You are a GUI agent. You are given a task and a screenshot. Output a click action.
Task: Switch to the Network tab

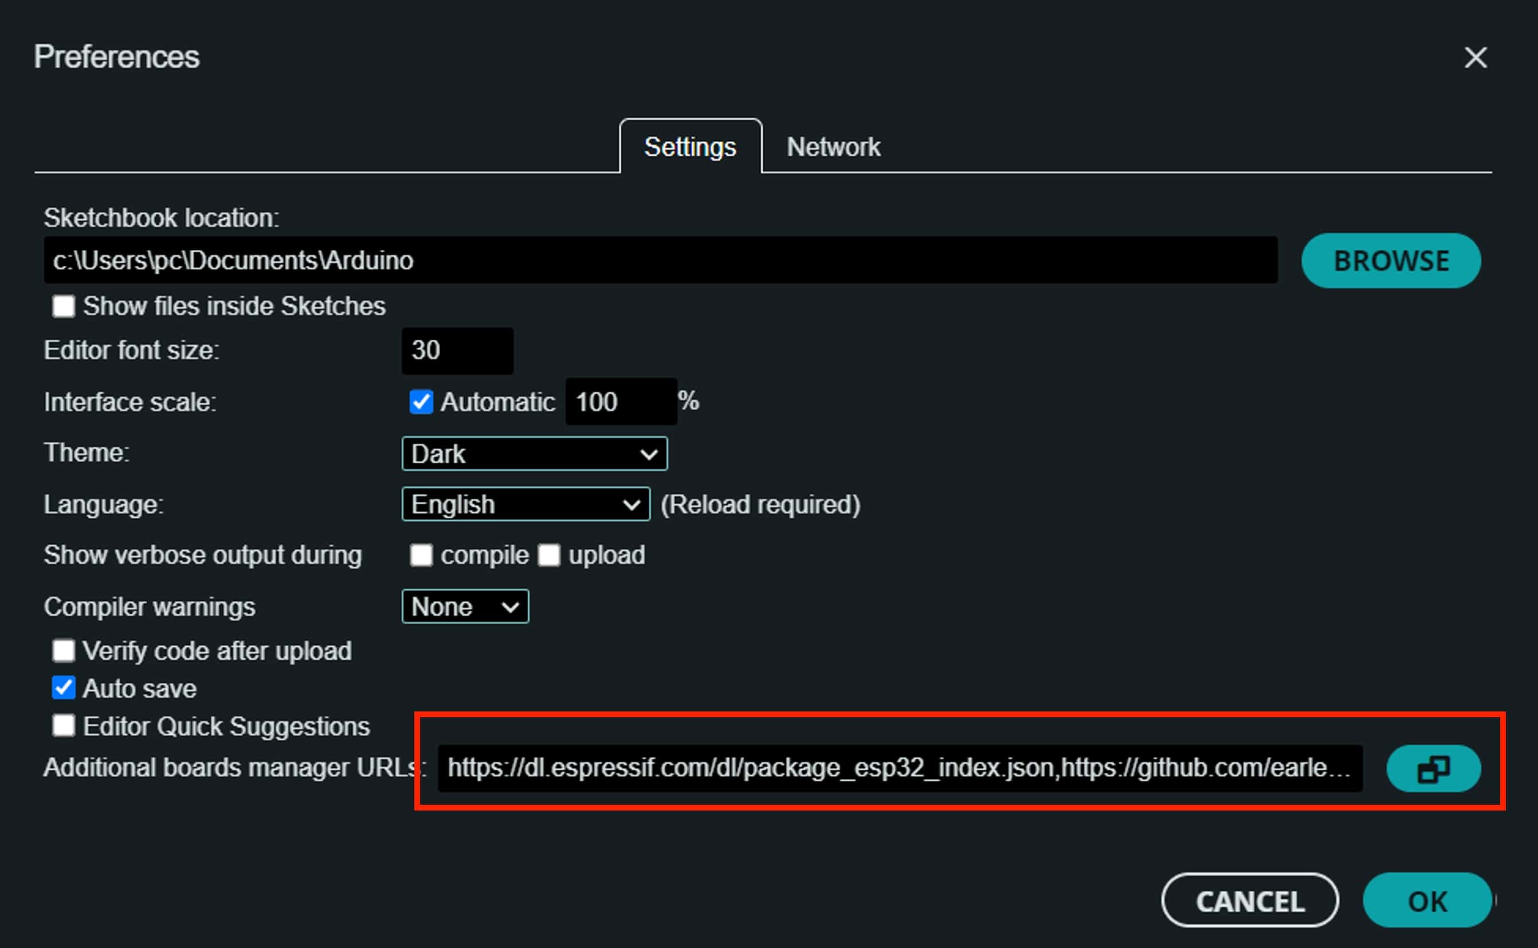(833, 147)
